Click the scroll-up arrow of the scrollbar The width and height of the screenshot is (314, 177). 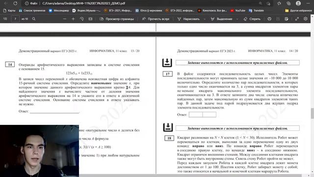[312, 16]
